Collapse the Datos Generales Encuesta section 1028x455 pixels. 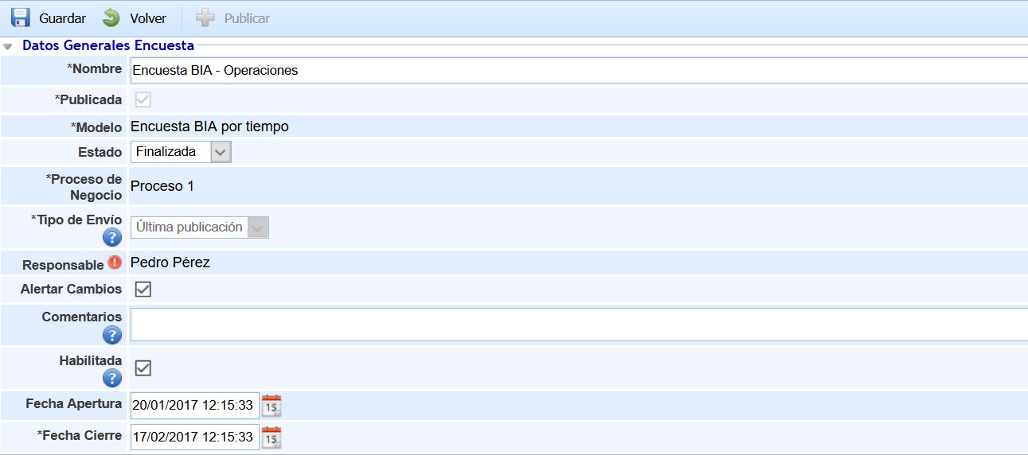(8, 46)
